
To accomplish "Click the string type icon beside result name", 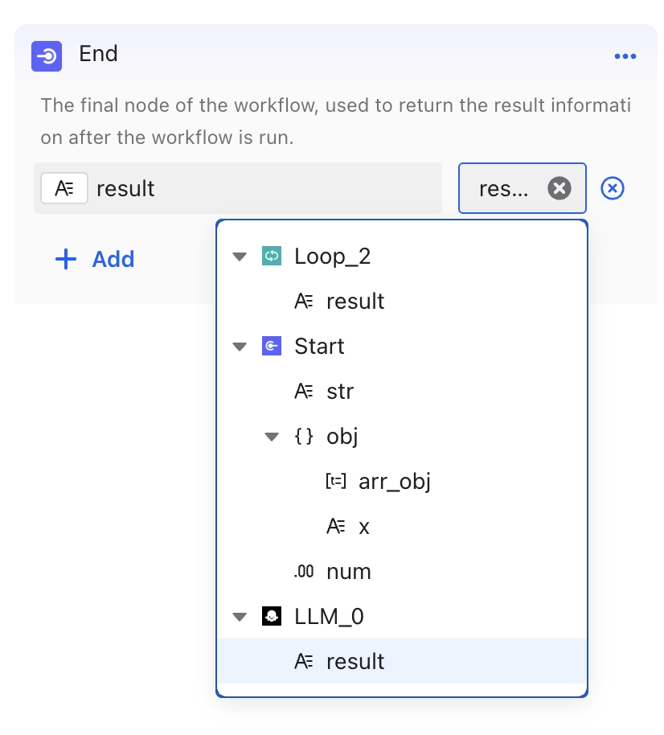I will point(64,188).
